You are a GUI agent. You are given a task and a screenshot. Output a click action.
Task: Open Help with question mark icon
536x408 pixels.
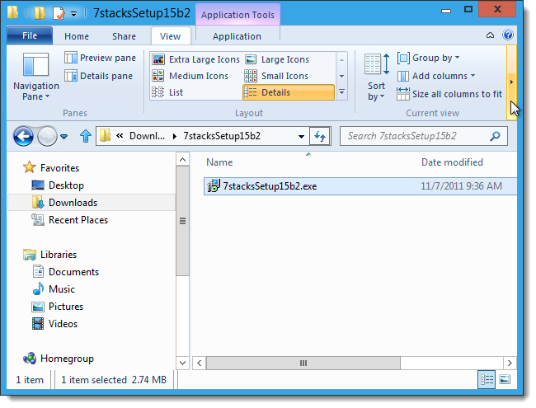coord(508,35)
